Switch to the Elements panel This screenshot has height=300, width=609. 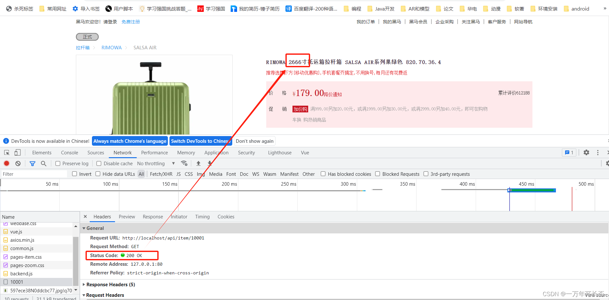pyautogui.click(x=42, y=153)
